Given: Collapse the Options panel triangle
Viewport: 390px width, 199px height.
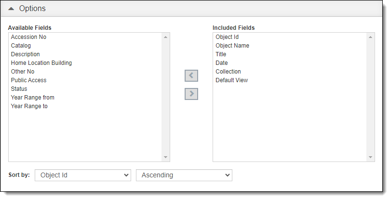Looking at the screenshot, I should coord(11,9).
